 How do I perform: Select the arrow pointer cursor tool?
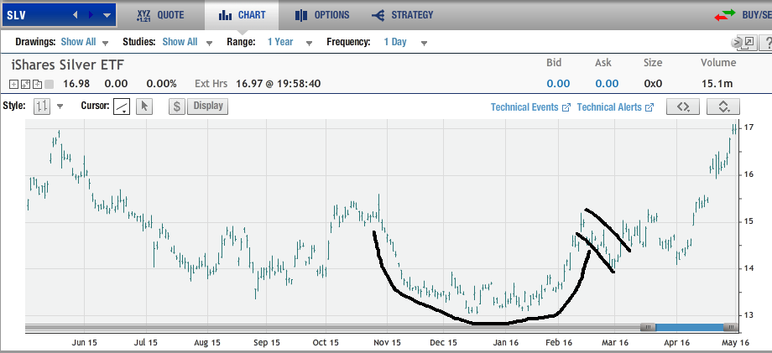tap(144, 106)
